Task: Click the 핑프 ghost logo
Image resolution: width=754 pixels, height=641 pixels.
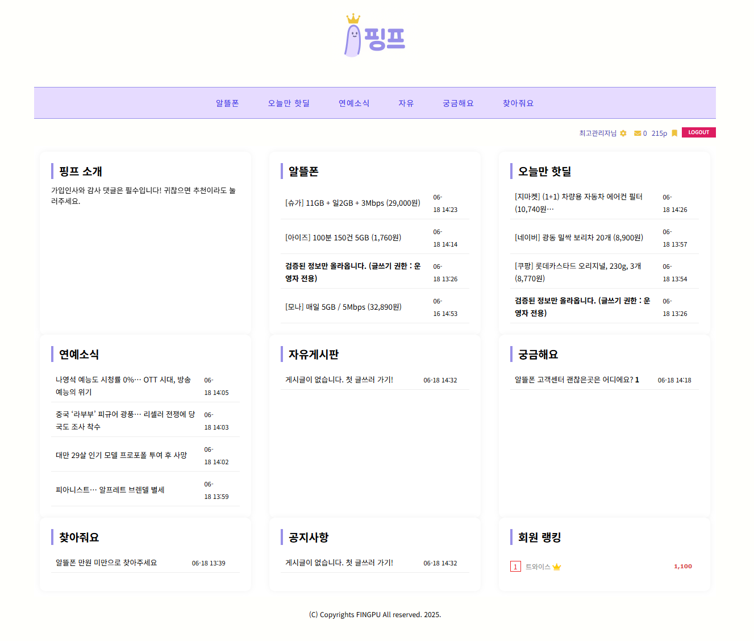Action: click(x=374, y=36)
